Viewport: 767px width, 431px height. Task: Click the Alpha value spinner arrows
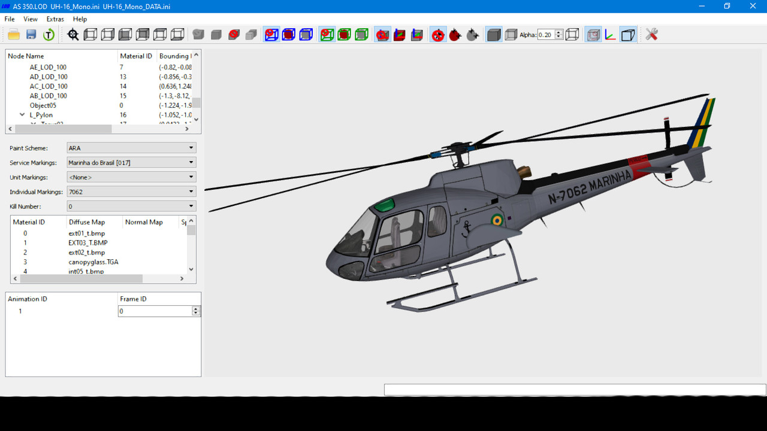tap(559, 35)
